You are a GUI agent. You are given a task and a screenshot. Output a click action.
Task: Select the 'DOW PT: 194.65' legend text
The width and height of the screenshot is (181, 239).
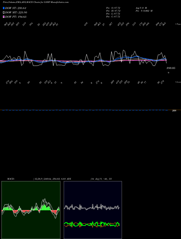(x=16, y=17)
